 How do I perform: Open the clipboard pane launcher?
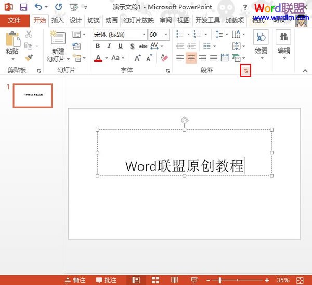pyautogui.click(x=39, y=71)
